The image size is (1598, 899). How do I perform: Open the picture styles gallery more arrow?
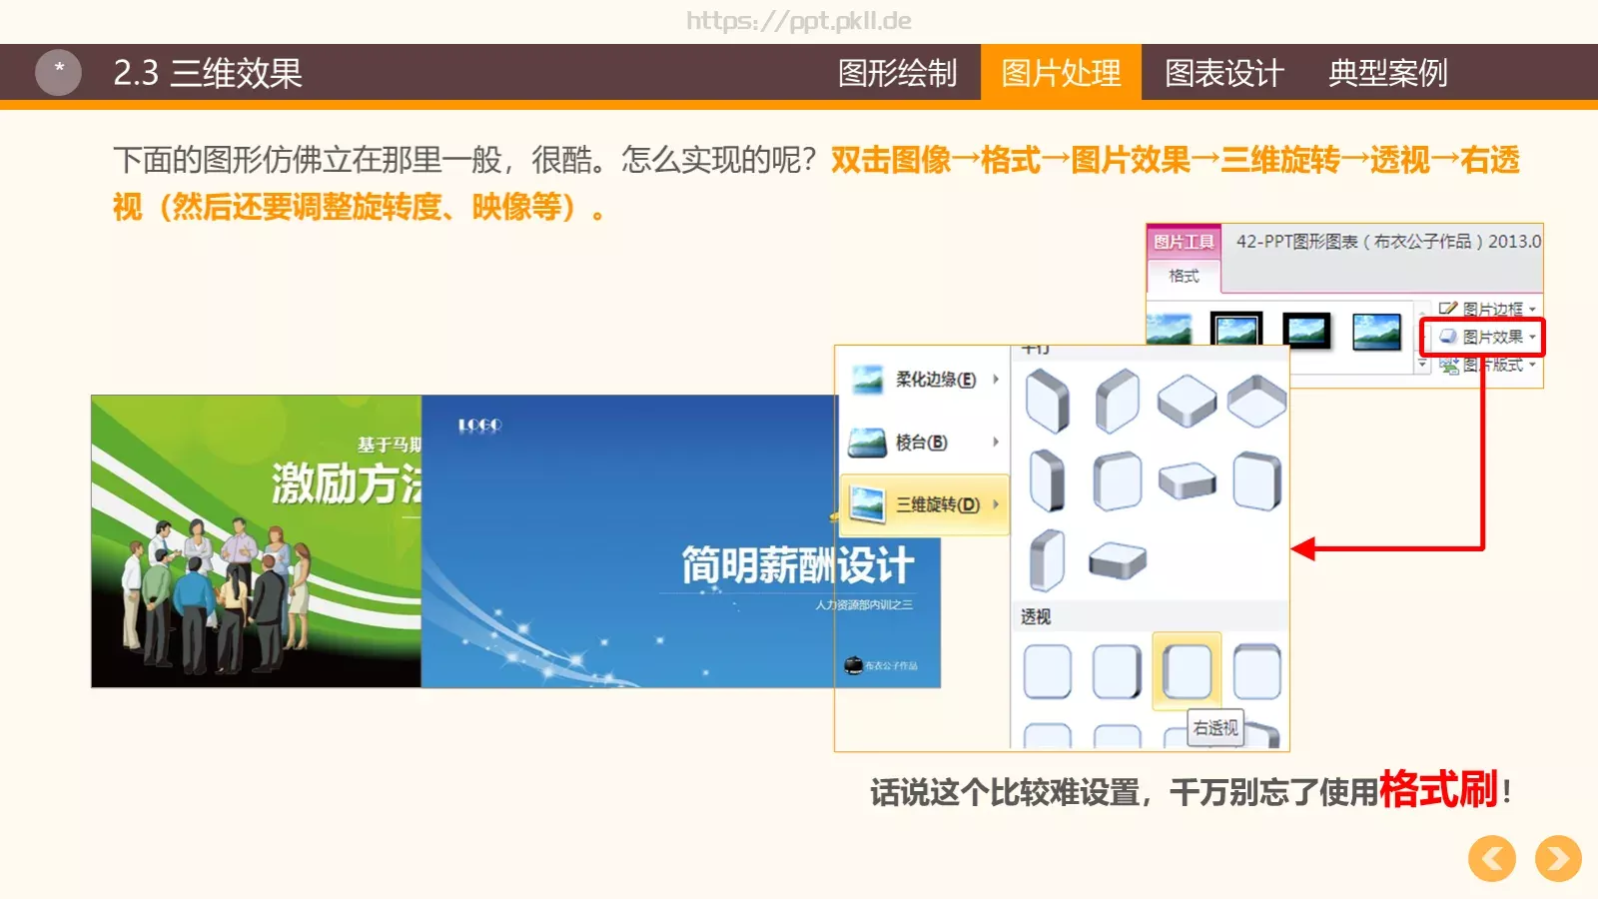[x=1423, y=365]
